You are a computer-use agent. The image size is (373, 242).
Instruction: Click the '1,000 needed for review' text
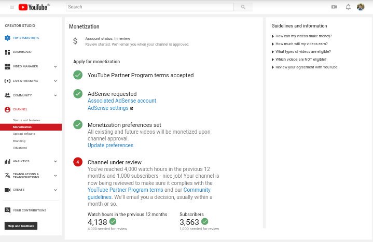199,229
